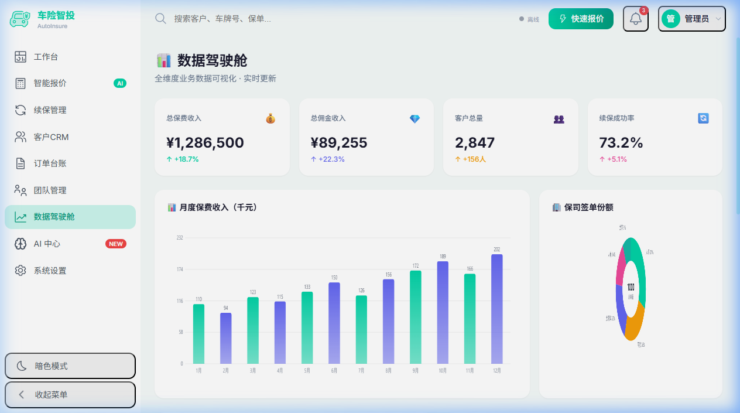Open the 管理员 admin dropdown

[691, 18]
